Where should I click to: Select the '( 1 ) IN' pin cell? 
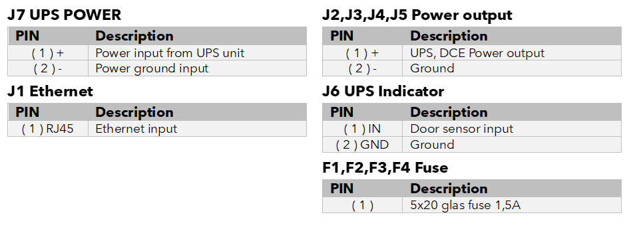pos(362,129)
